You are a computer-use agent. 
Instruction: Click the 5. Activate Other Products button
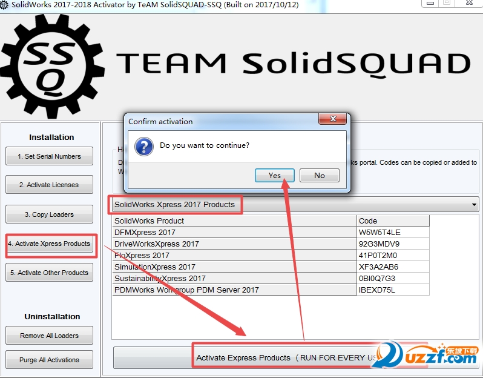point(49,273)
